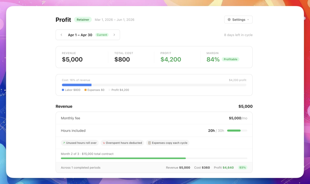Open the Settings dropdown chevron

coord(248,20)
